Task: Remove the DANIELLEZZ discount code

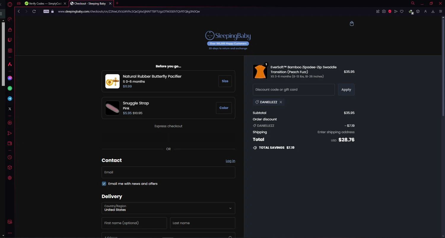Action: point(281,102)
